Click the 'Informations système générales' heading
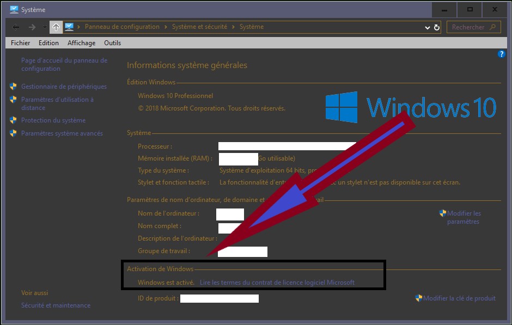 (x=187, y=65)
